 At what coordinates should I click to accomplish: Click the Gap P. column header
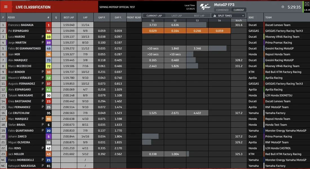pos(102,17)
